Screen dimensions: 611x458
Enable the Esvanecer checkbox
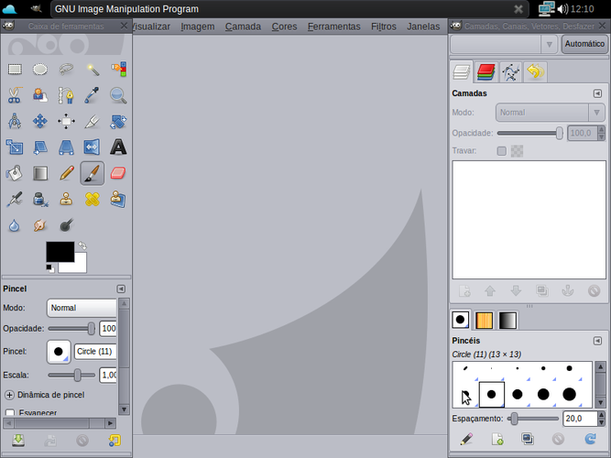coord(10,412)
